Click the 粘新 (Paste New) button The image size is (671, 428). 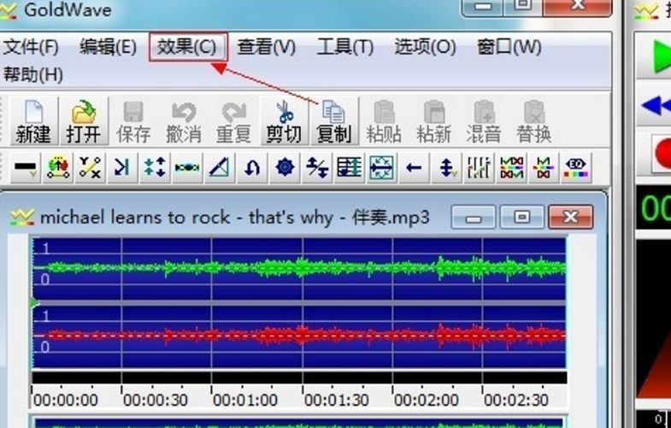(x=434, y=121)
